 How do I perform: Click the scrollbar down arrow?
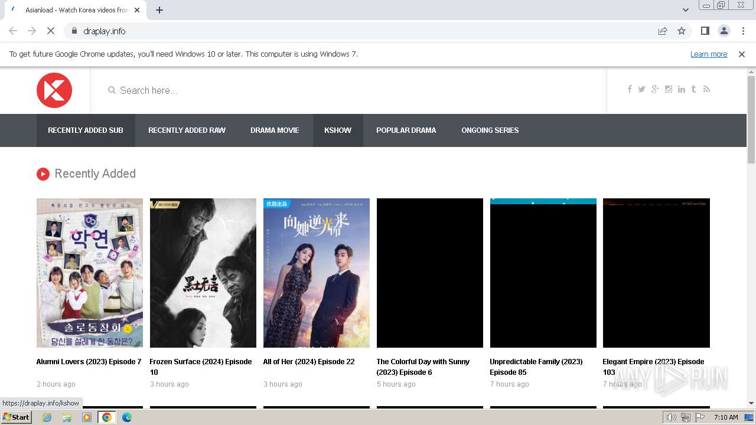click(x=751, y=403)
